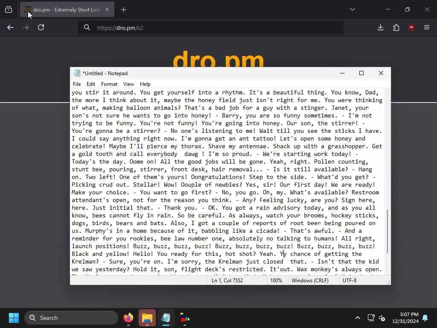Open Notepad View menu

click(128, 84)
